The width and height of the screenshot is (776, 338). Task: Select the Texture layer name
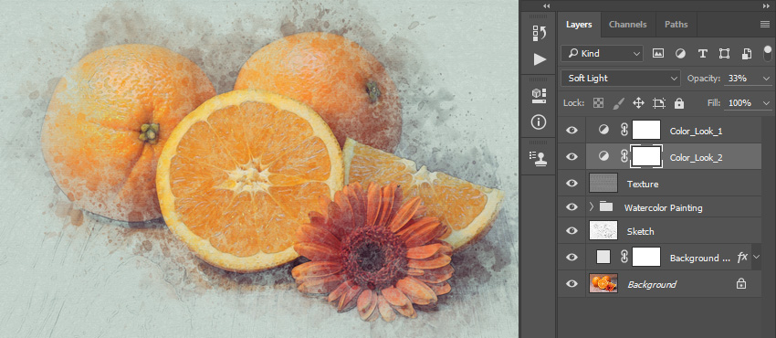click(643, 185)
